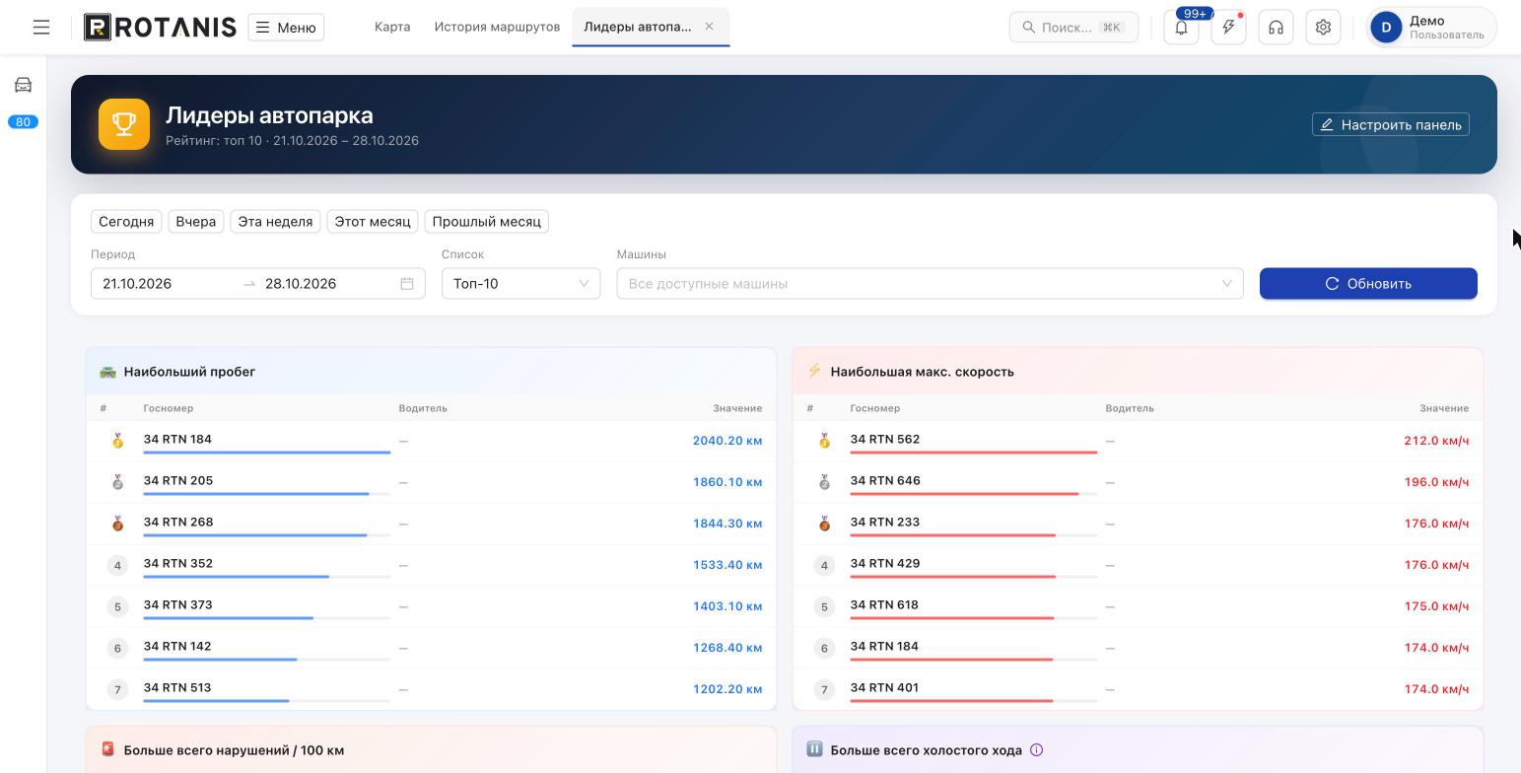Expand the Машины vehicle selector dropdown

(x=930, y=284)
